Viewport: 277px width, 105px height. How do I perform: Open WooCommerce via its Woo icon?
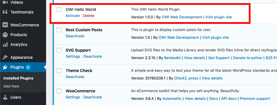pyautogui.click(x=5, y=25)
